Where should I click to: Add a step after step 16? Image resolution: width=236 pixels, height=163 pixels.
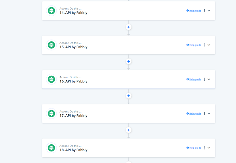[129, 96]
